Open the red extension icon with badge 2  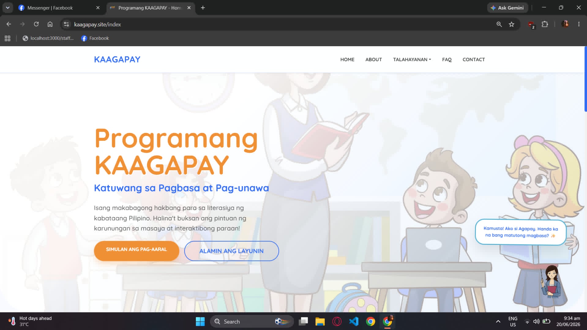(531, 24)
